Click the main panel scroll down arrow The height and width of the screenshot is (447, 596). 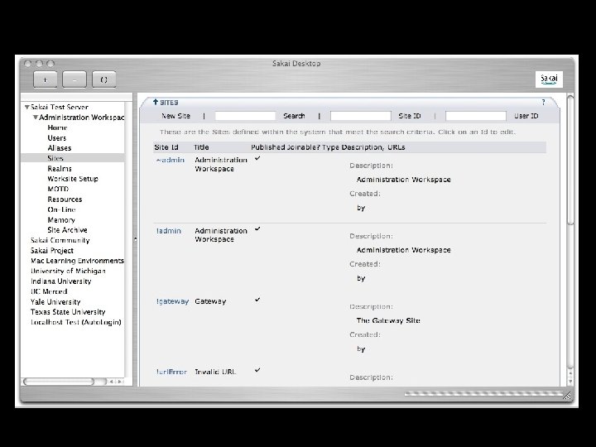(x=570, y=381)
